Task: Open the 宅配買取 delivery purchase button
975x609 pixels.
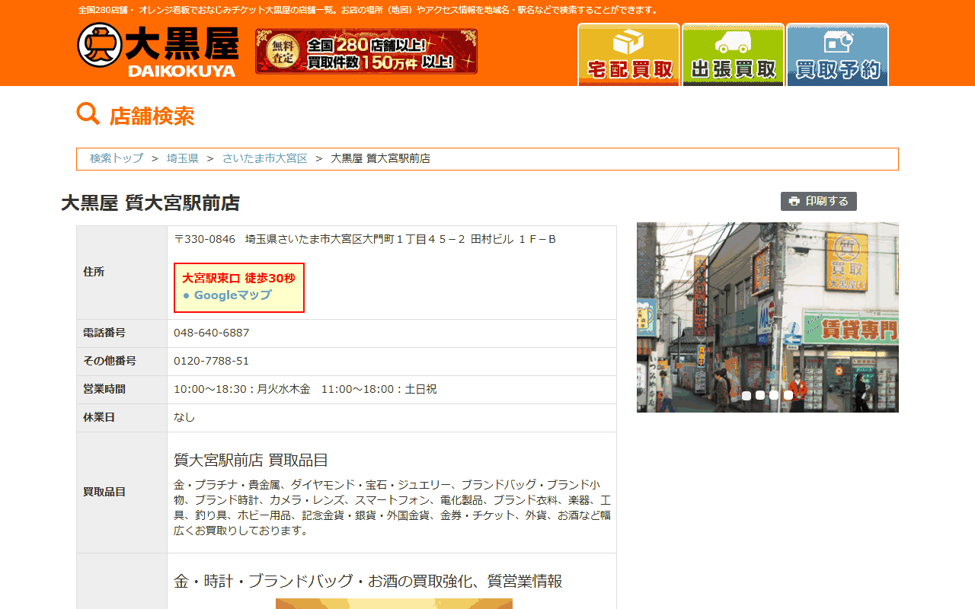Action: click(x=628, y=55)
